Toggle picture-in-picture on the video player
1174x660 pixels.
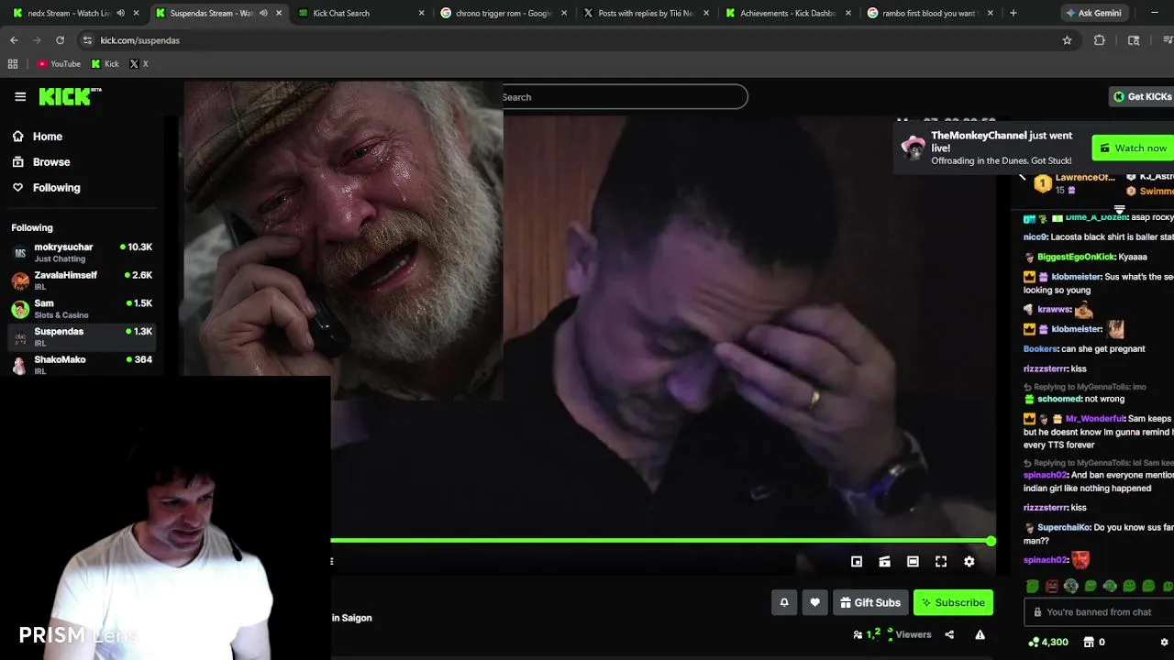(857, 562)
